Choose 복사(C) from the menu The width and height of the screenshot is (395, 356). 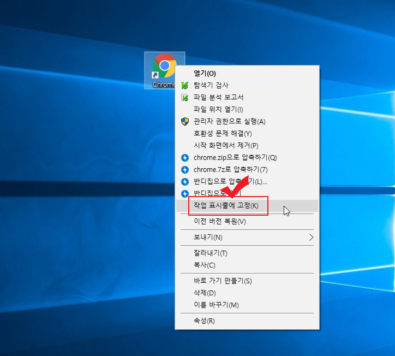pos(247,265)
